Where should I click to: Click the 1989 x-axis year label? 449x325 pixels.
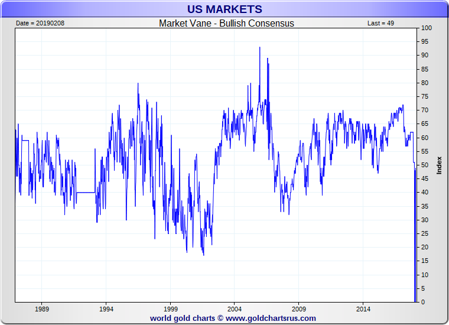pyautogui.click(x=42, y=309)
